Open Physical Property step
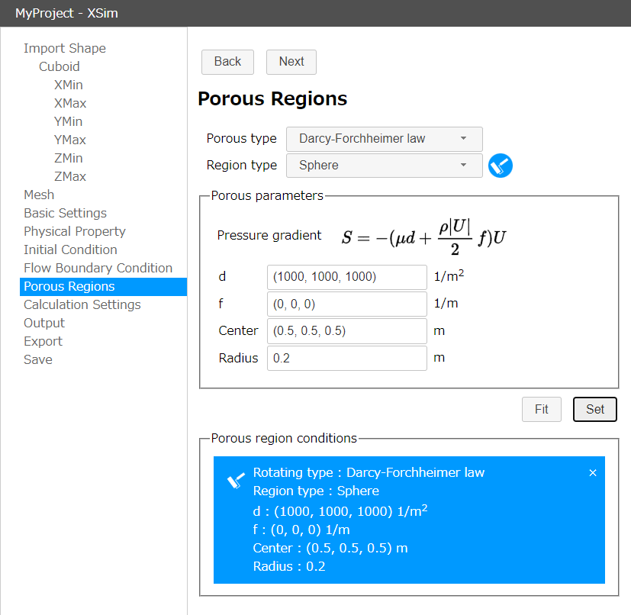 (x=75, y=231)
